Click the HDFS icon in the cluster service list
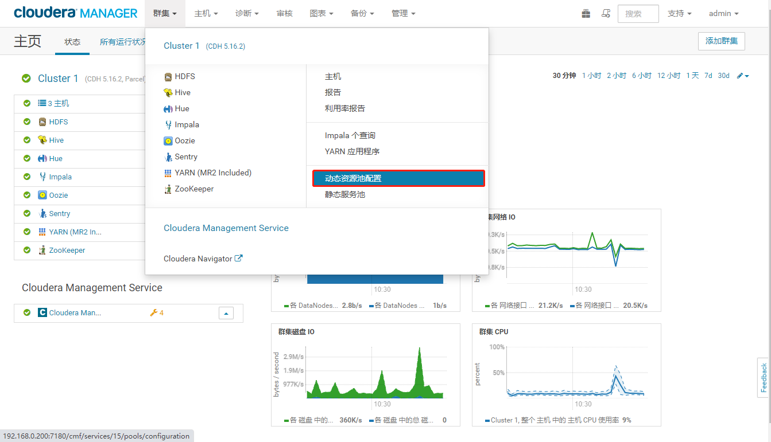771x442 pixels. (x=42, y=122)
